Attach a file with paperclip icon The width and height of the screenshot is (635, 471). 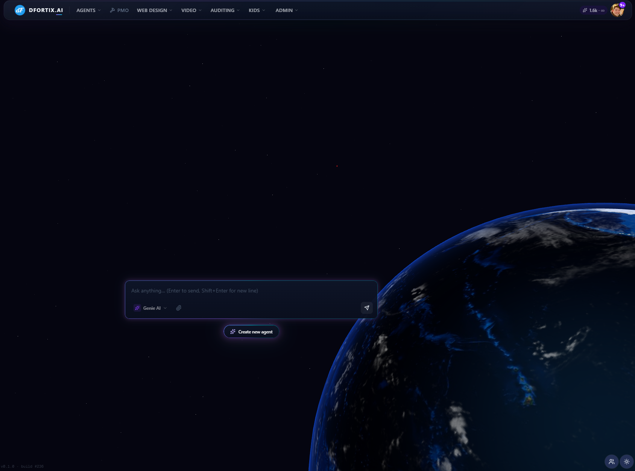(179, 308)
